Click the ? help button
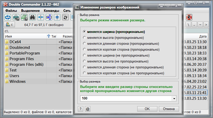 pos(81,109)
